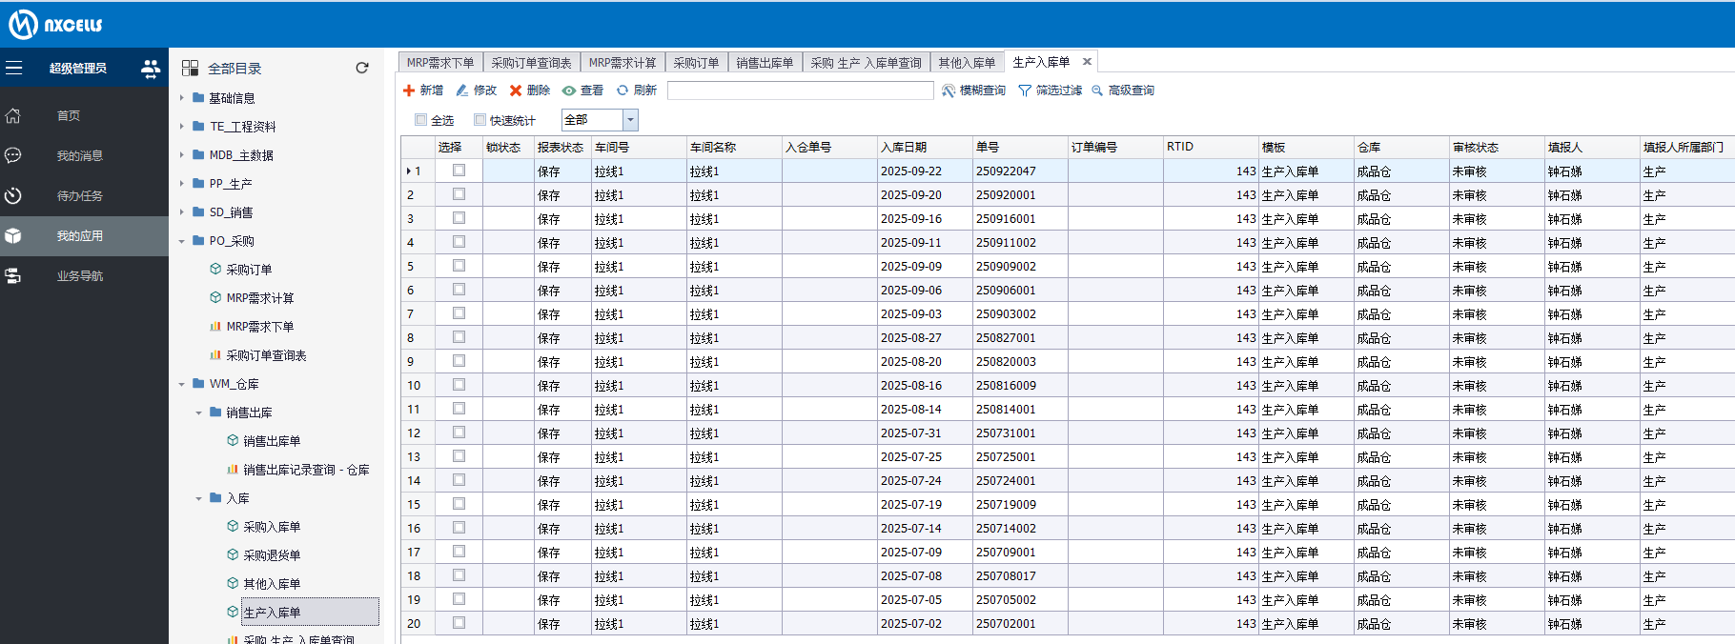The image size is (1735, 644).
Task: Enable the 全选 select-all checkbox
Action: (420, 120)
